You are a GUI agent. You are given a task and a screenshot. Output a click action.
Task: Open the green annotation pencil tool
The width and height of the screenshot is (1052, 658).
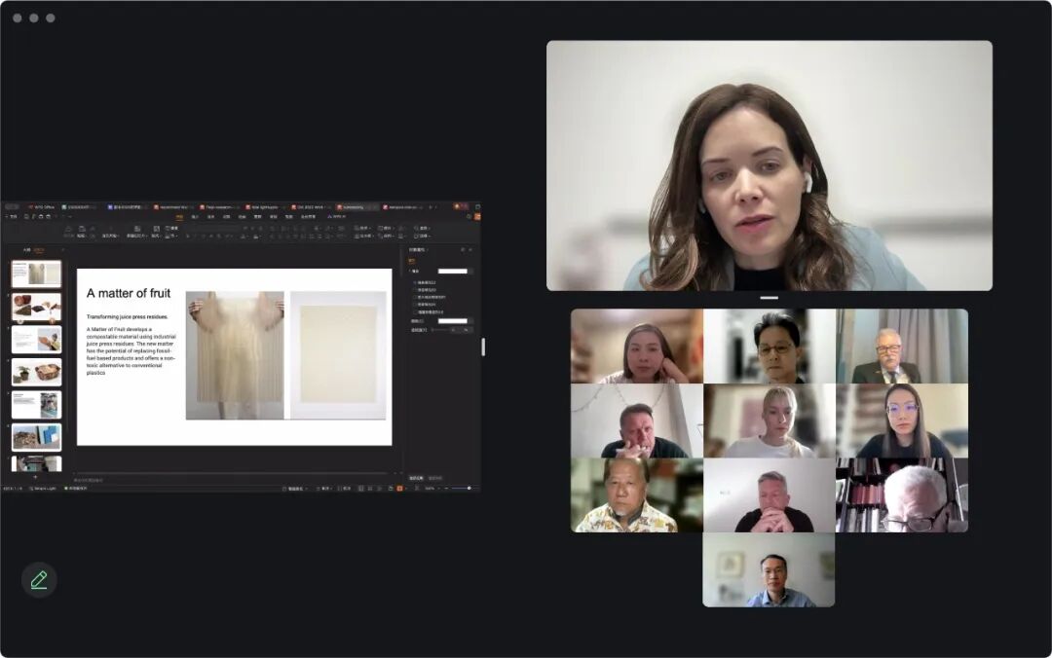point(39,579)
